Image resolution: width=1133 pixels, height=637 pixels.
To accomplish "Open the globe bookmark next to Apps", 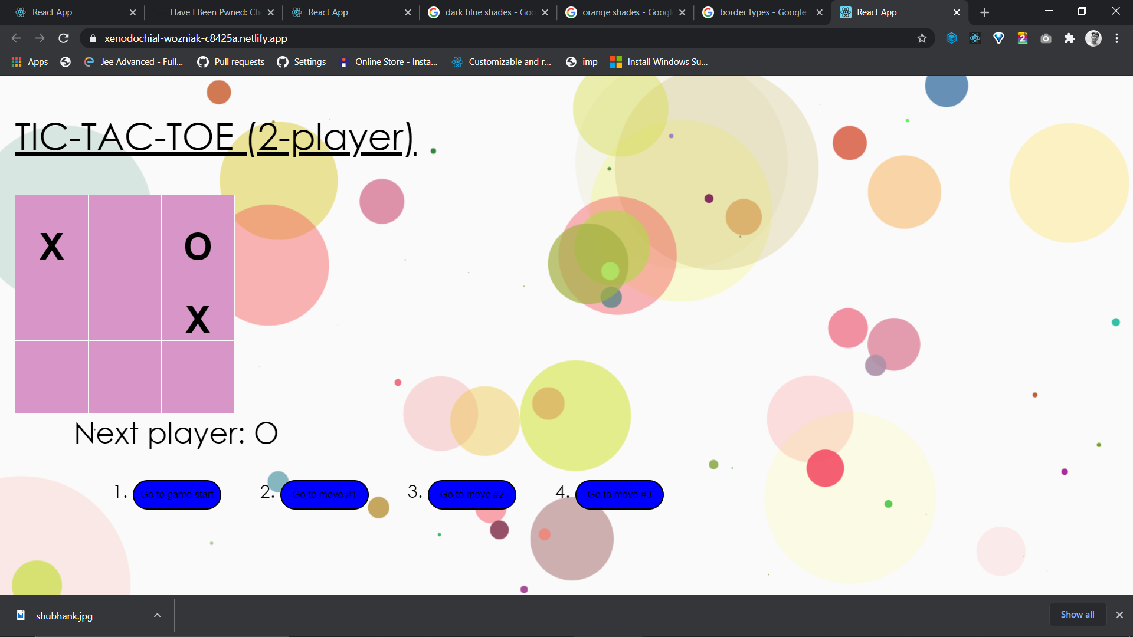I will tap(66, 62).
